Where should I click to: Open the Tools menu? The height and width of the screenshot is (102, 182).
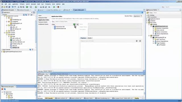[53, 4]
